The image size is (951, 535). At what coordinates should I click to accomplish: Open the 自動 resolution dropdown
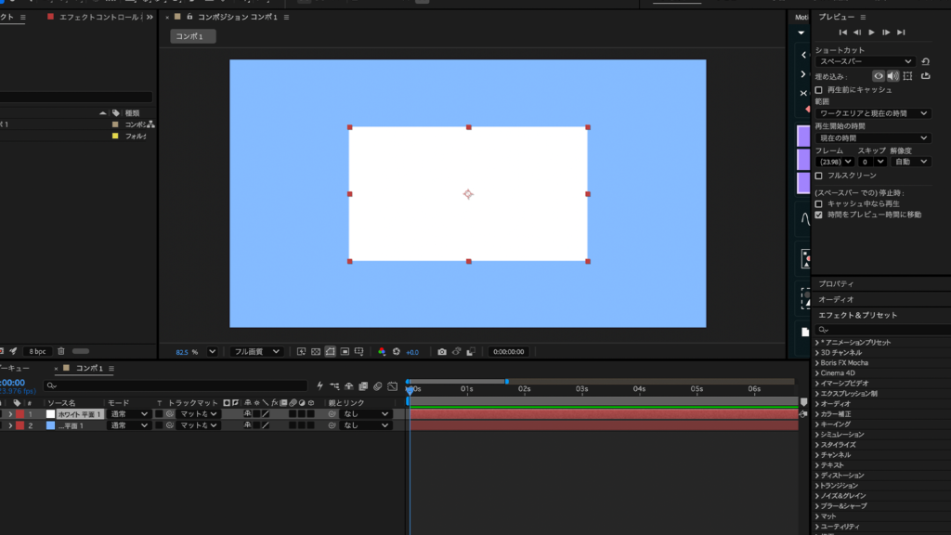point(911,162)
